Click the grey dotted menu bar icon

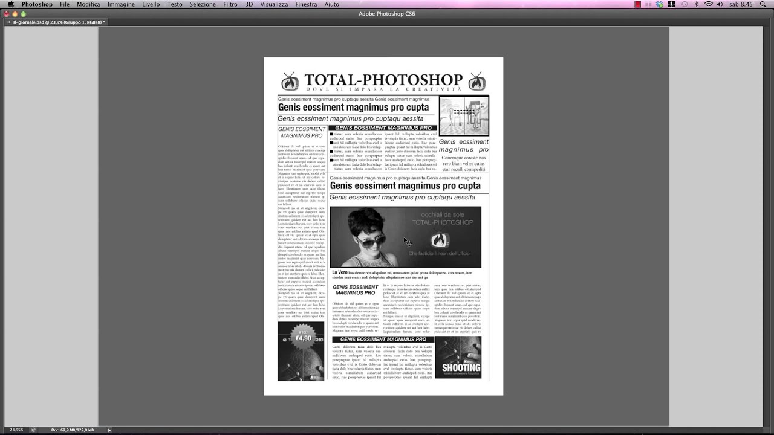tap(648, 4)
